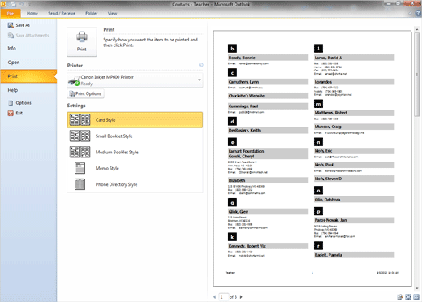The height and width of the screenshot is (302, 422).
Task: Click the printer status icon
Action: [x=74, y=80]
